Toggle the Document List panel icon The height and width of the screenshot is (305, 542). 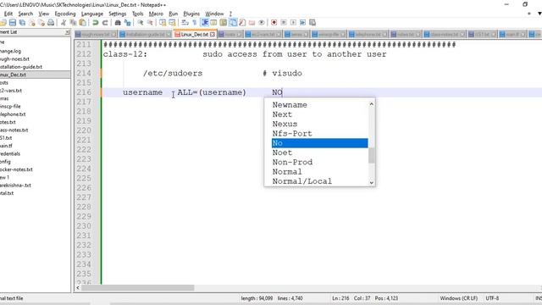click(x=233, y=23)
